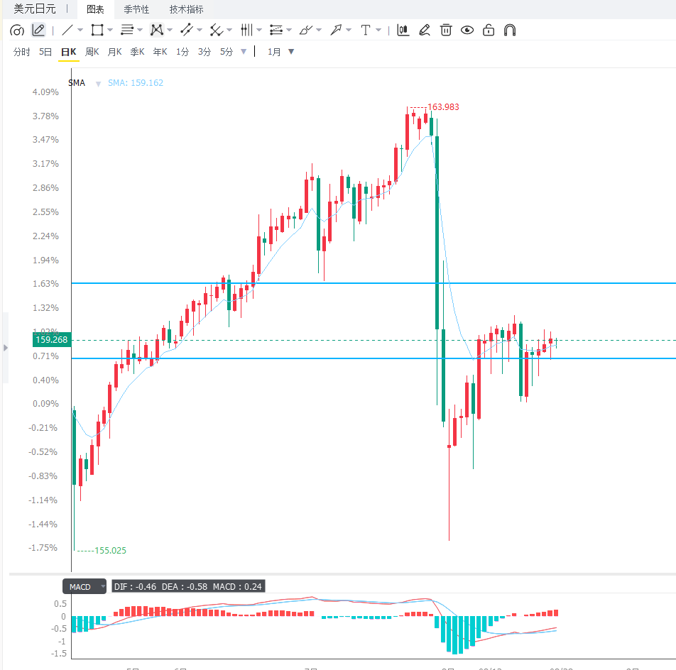Image resolution: width=676 pixels, height=670 pixels.
Task: Switch to 月K monthly candles
Action: click(114, 52)
